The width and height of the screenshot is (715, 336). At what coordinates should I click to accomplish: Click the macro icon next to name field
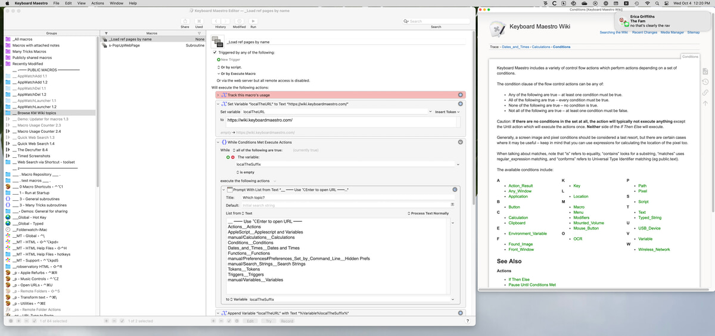coord(217,41)
